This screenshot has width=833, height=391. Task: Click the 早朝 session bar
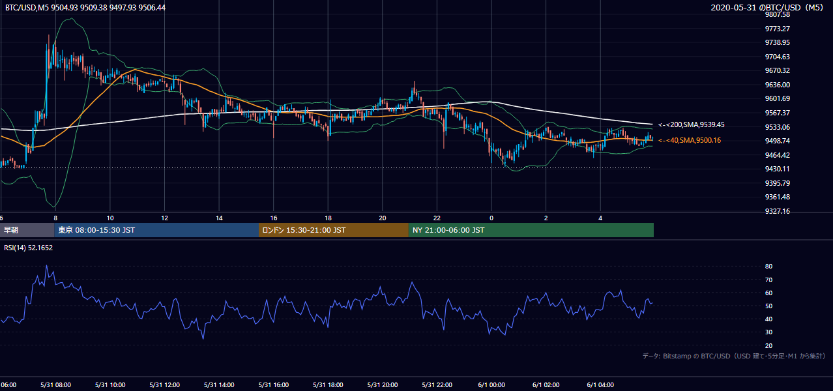point(27,230)
